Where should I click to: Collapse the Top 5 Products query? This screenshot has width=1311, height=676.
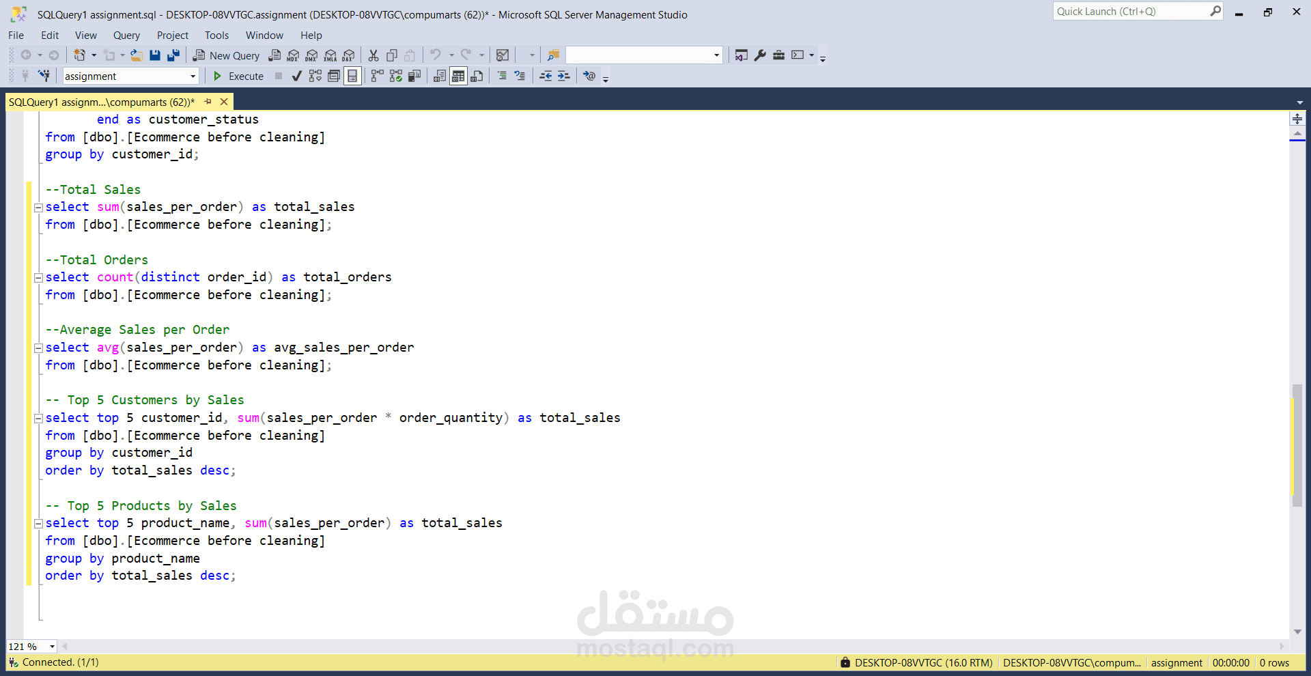click(38, 524)
